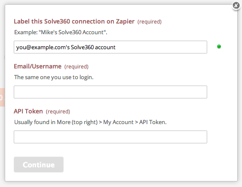
Task: Click '(required)' next to Email/Username
Action: pyautogui.click(x=76, y=66)
